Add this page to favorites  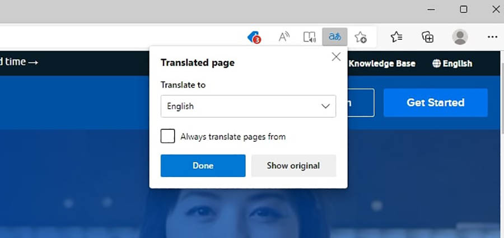[361, 38]
